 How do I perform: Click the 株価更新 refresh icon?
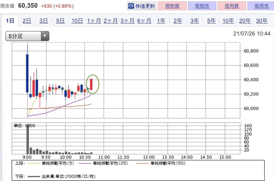click(131, 6)
